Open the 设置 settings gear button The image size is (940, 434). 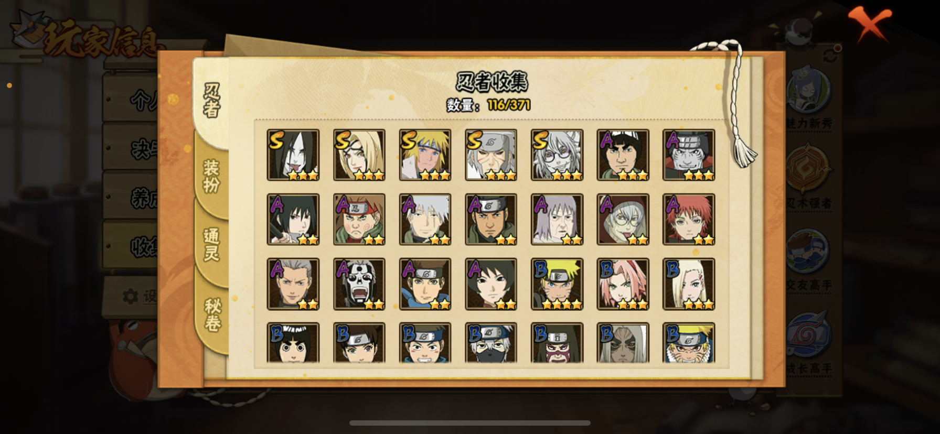coord(138,296)
